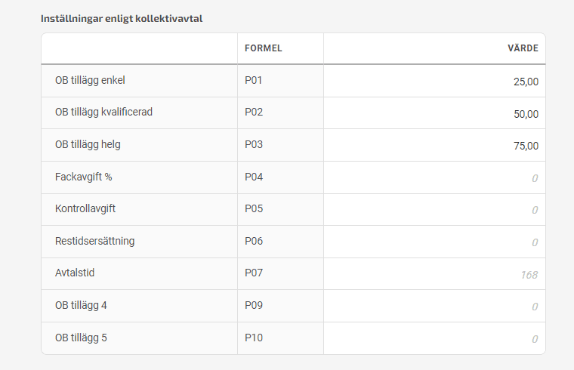
Task: Click the Avtalstid row label
Action: point(75,273)
